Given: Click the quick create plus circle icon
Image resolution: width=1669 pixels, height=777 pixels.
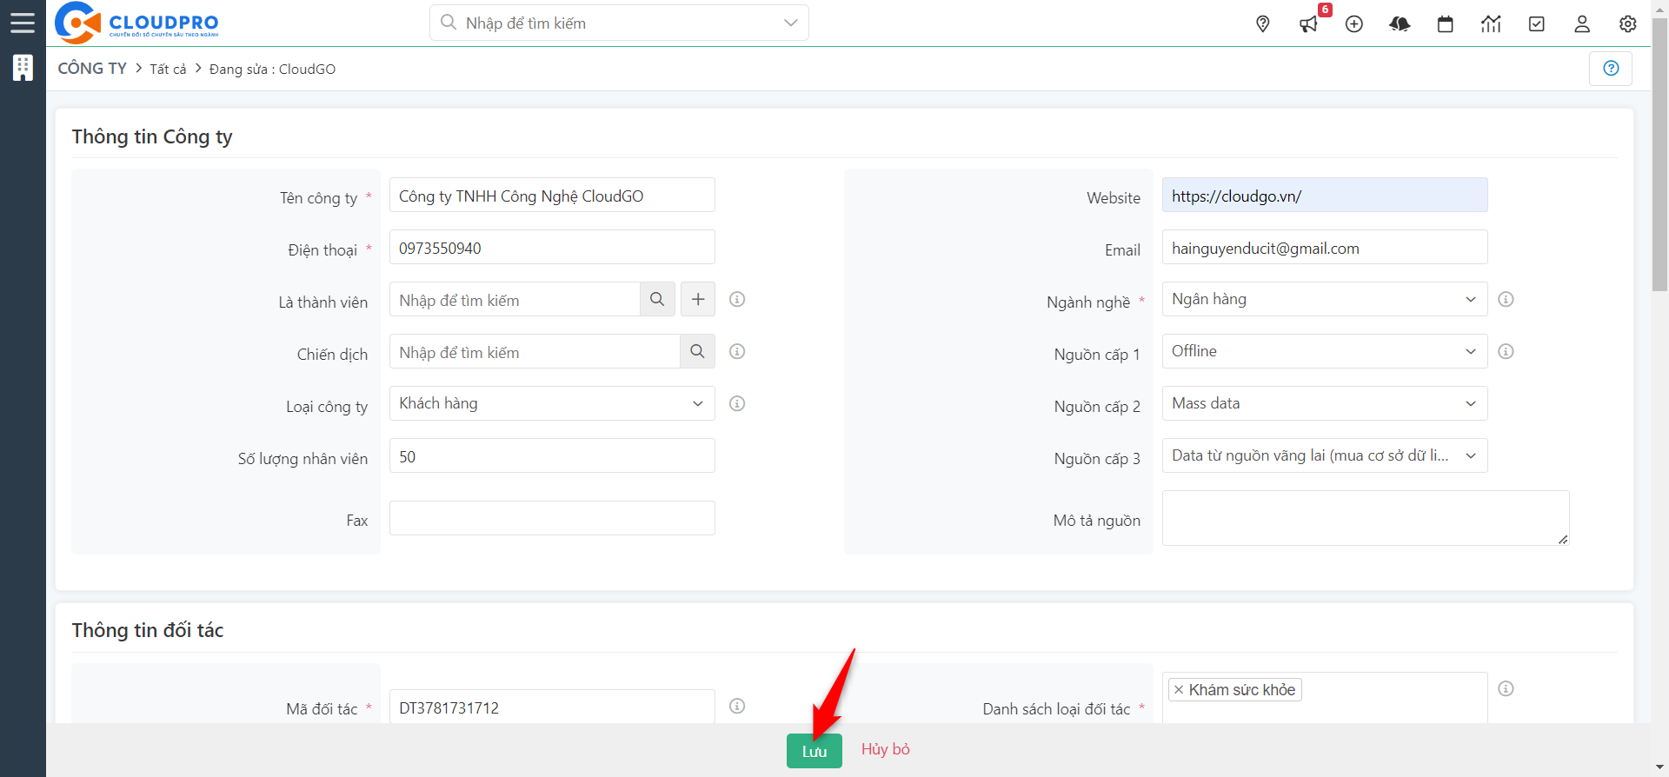Looking at the screenshot, I should pyautogui.click(x=1354, y=24).
